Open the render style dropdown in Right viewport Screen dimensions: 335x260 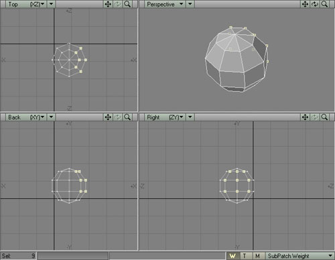click(190, 117)
